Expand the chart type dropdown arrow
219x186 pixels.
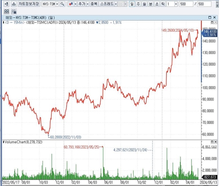click(x=75, y=4)
